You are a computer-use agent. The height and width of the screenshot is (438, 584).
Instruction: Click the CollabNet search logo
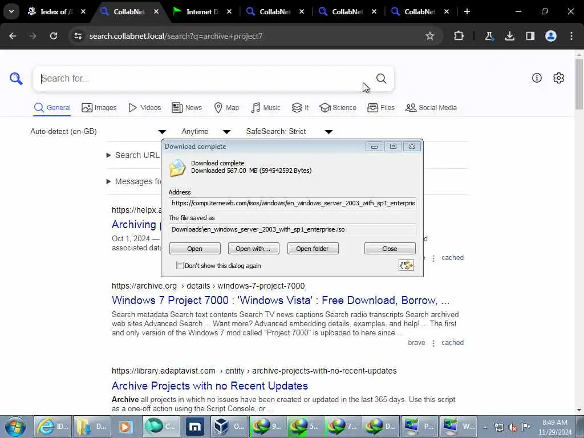click(x=16, y=79)
